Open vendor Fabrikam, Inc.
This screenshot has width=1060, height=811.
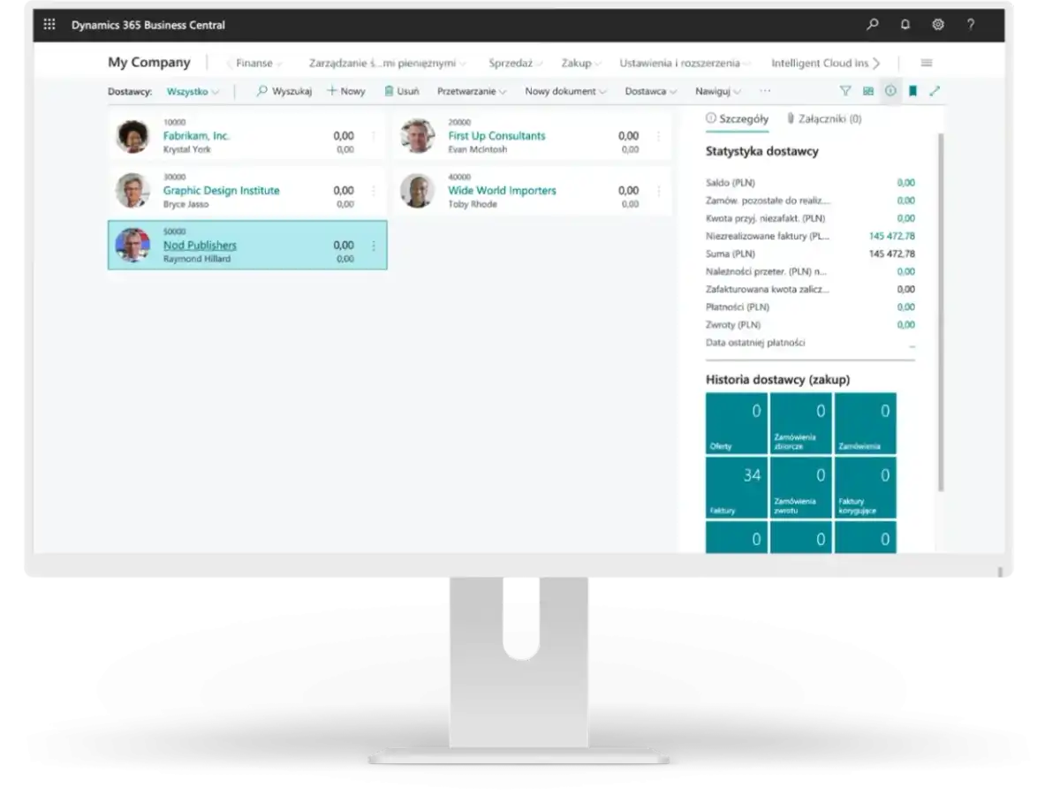(196, 136)
